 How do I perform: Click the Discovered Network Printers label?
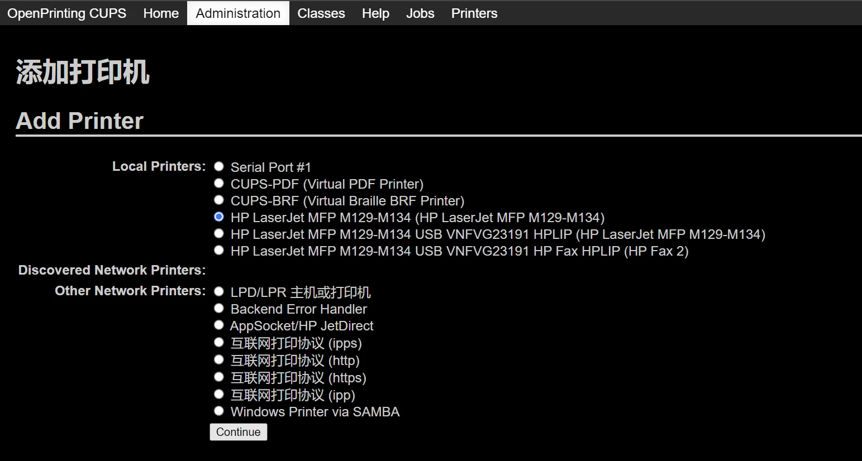pos(112,270)
